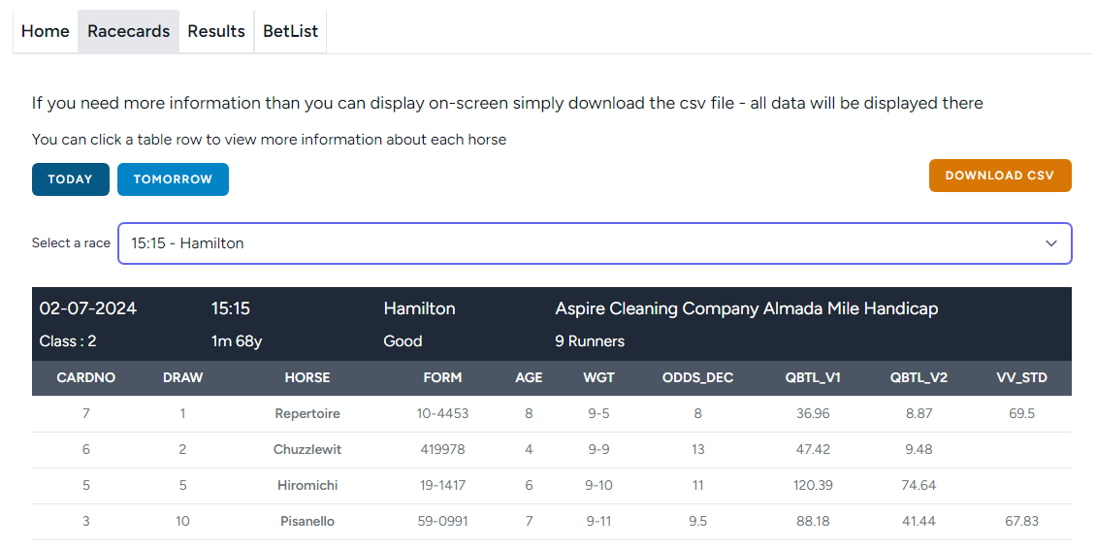Click the TODAY button

pyautogui.click(x=70, y=179)
